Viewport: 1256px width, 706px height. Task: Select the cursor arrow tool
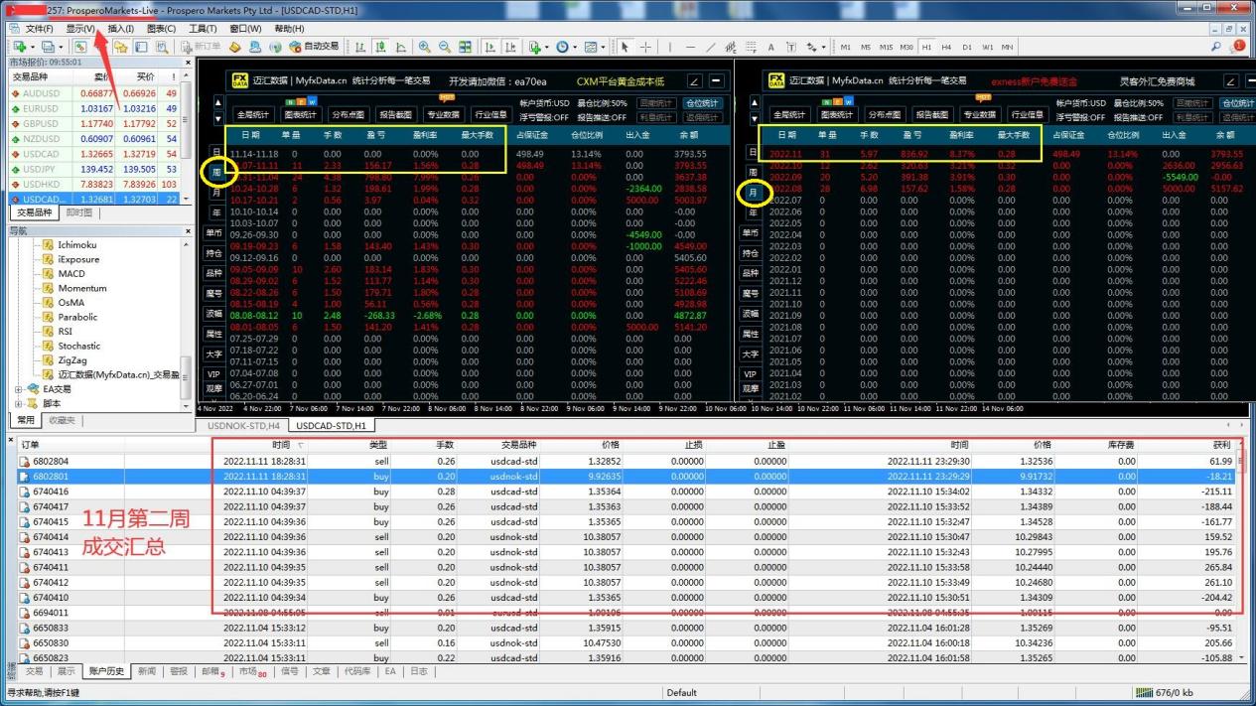tap(625, 47)
